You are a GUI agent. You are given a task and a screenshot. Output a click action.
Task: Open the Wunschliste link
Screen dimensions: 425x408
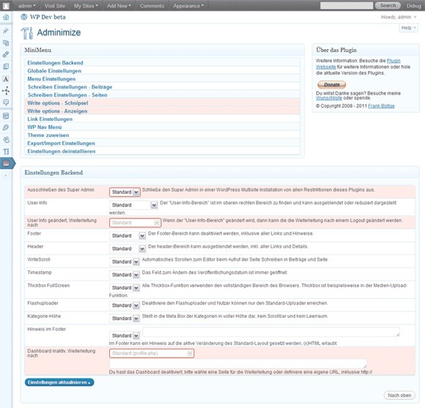click(x=329, y=98)
